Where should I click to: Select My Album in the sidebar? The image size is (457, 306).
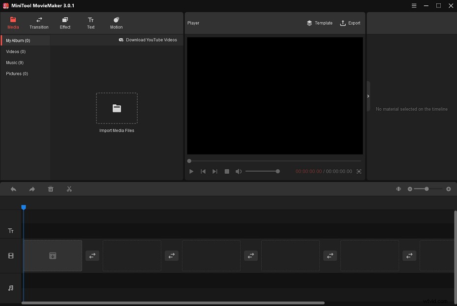click(17, 40)
